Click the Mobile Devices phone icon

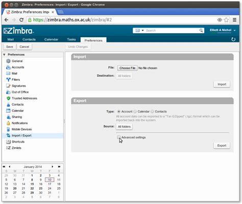coord(8,129)
